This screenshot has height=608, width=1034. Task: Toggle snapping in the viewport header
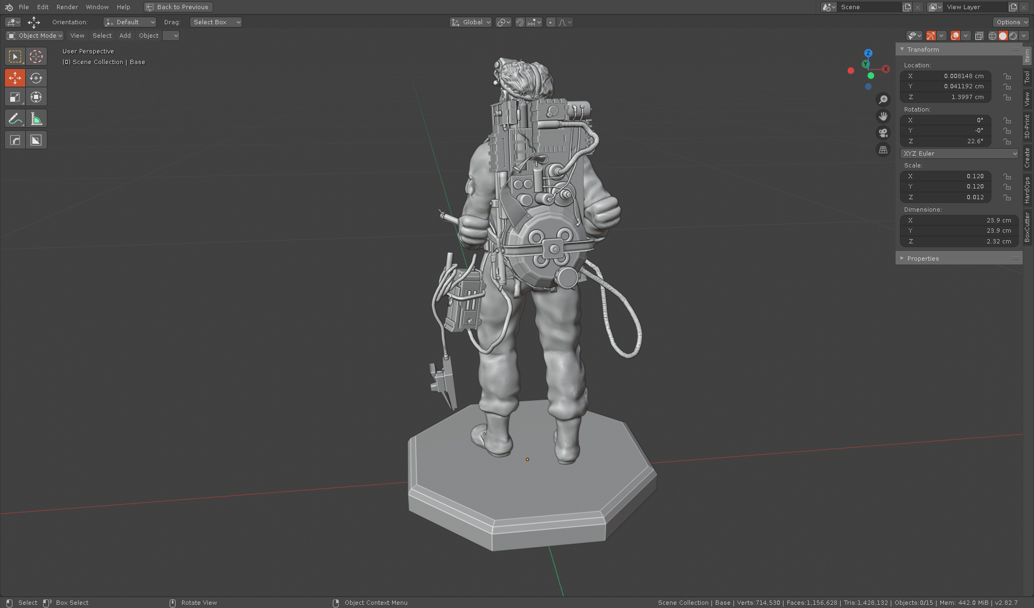pyautogui.click(x=520, y=22)
